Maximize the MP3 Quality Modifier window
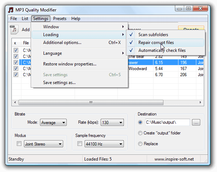The image size is (217, 172). [x=188, y=9]
